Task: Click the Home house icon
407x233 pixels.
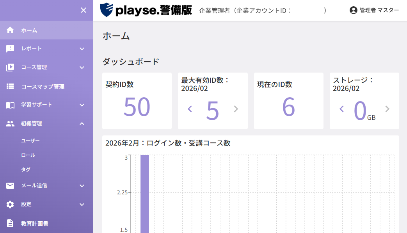Action: point(10,30)
